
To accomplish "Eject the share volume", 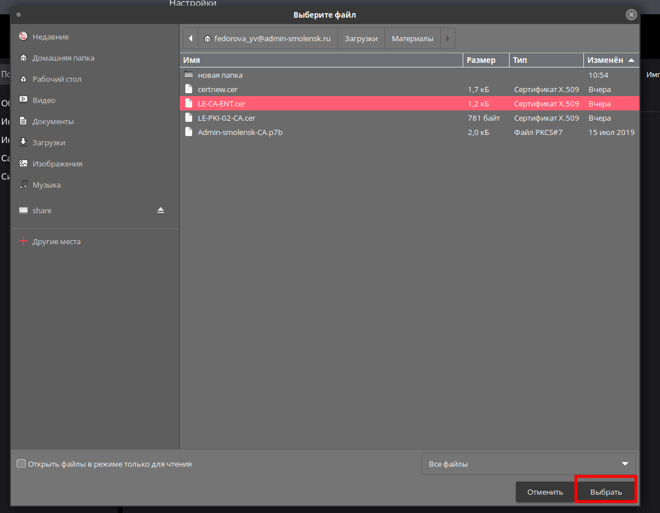I will (161, 210).
